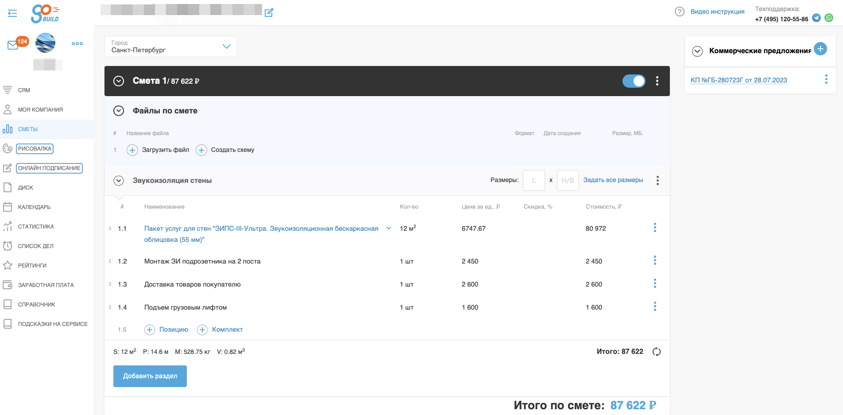Image resolution: width=843 pixels, height=415 pixels.
Task: Collapse the Файлы по смете section
Action: coord(119,111)
